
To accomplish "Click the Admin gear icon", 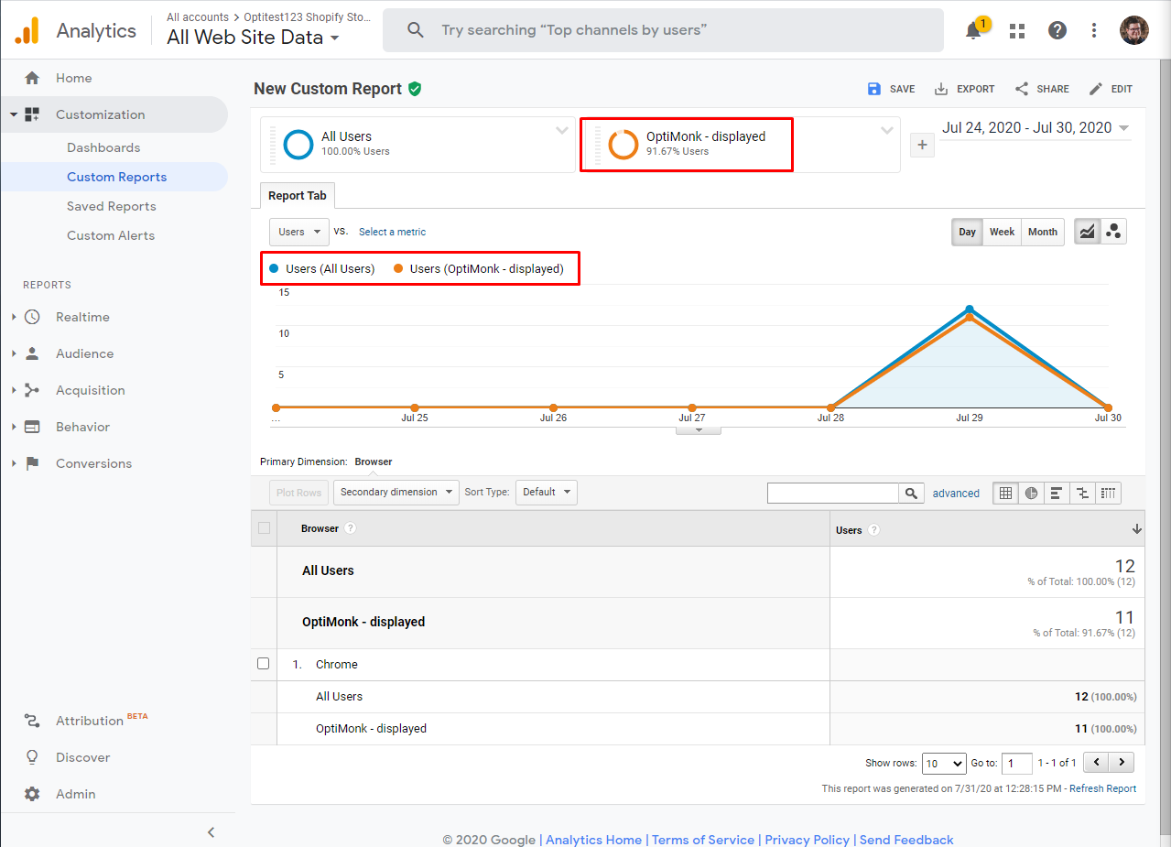I will (x=32, y=794).
